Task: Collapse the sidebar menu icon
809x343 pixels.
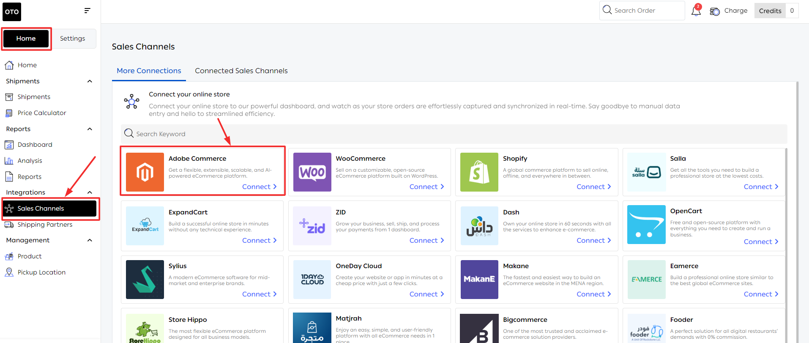Action: pos(87,11)
